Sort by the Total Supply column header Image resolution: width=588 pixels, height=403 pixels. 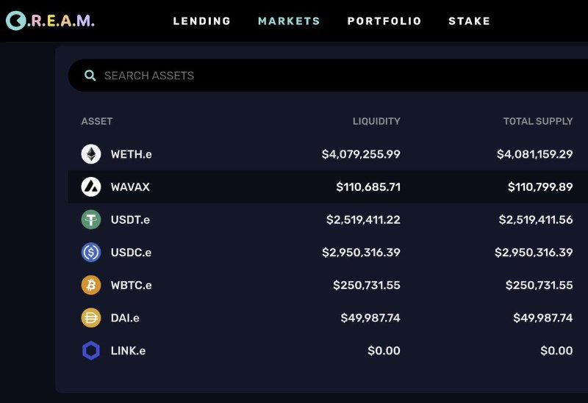coord(538,121)
